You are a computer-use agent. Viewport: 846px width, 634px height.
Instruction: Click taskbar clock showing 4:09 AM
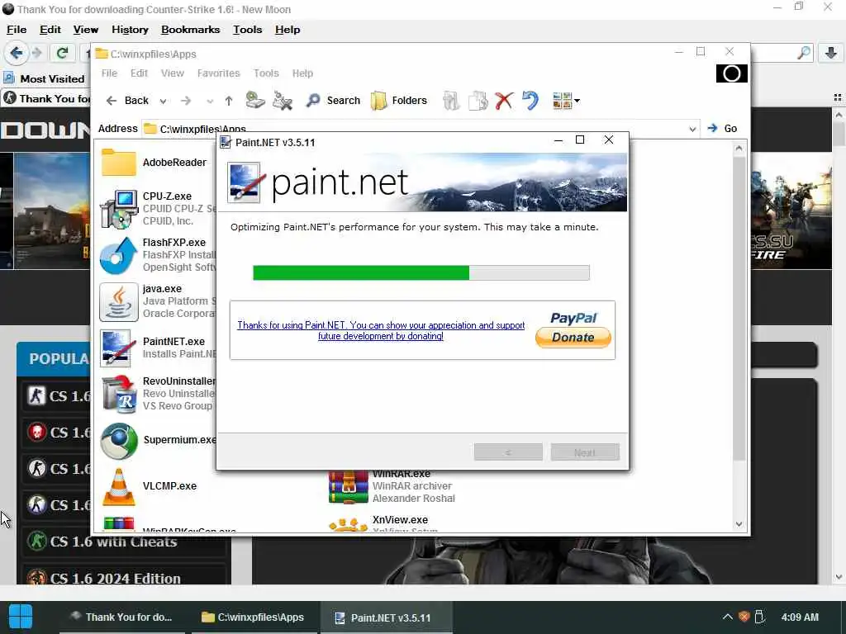pos(800,617)
